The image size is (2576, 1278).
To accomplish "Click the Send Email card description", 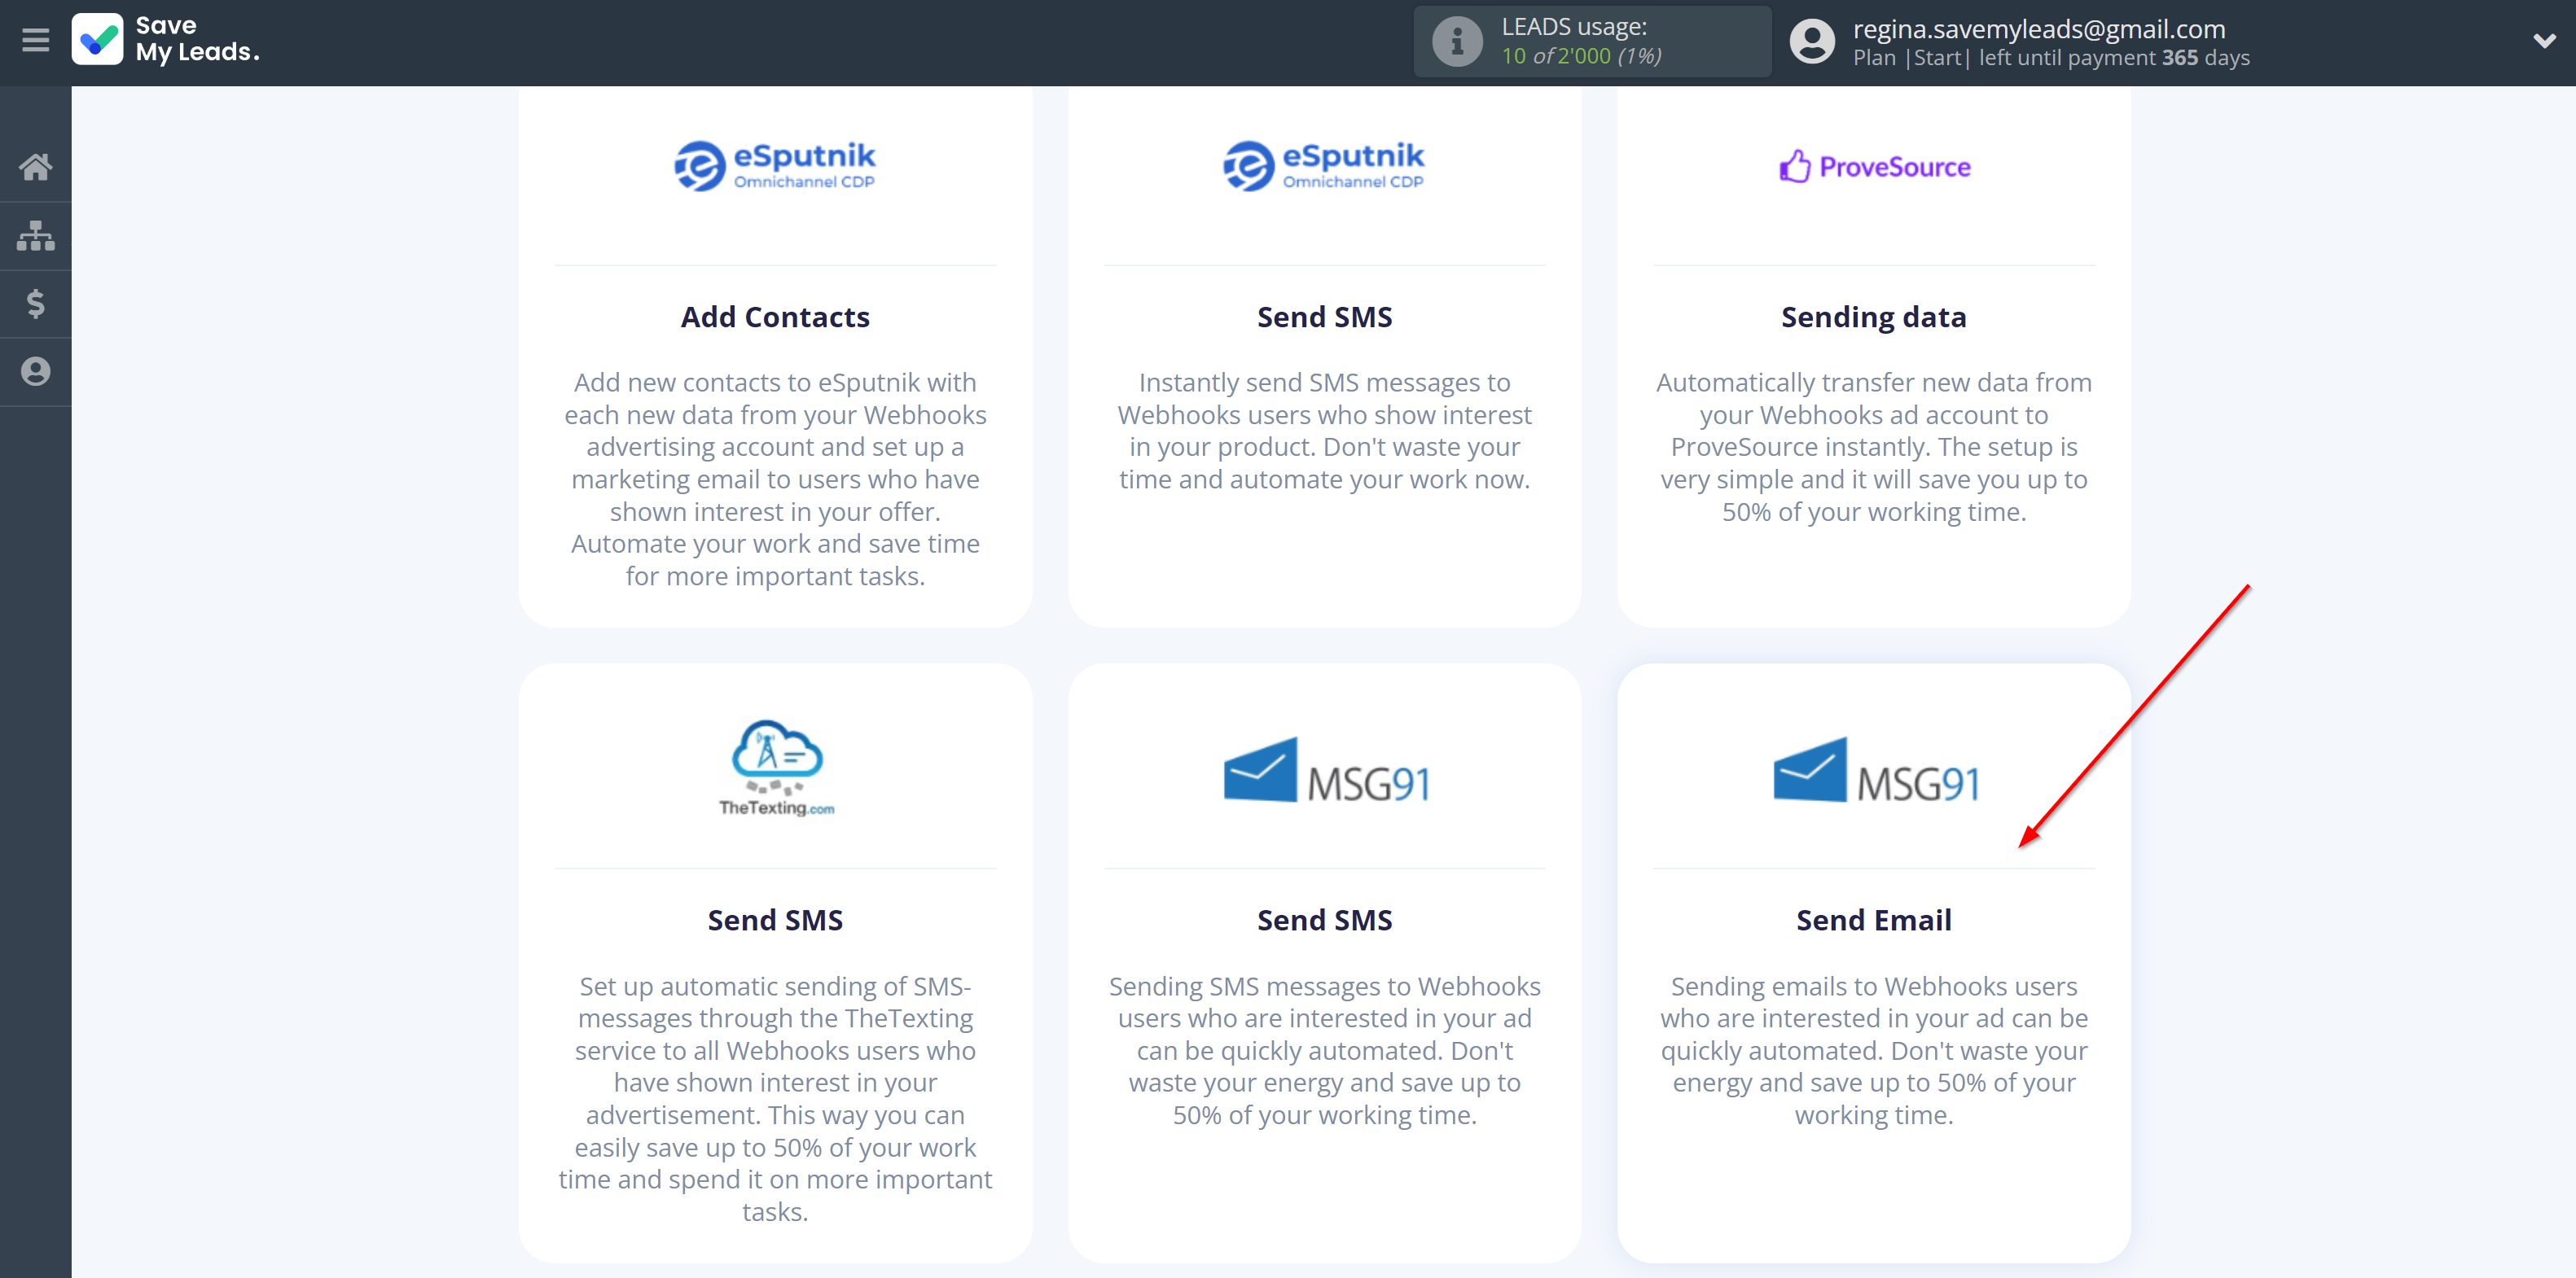I will point(1873,1050).
